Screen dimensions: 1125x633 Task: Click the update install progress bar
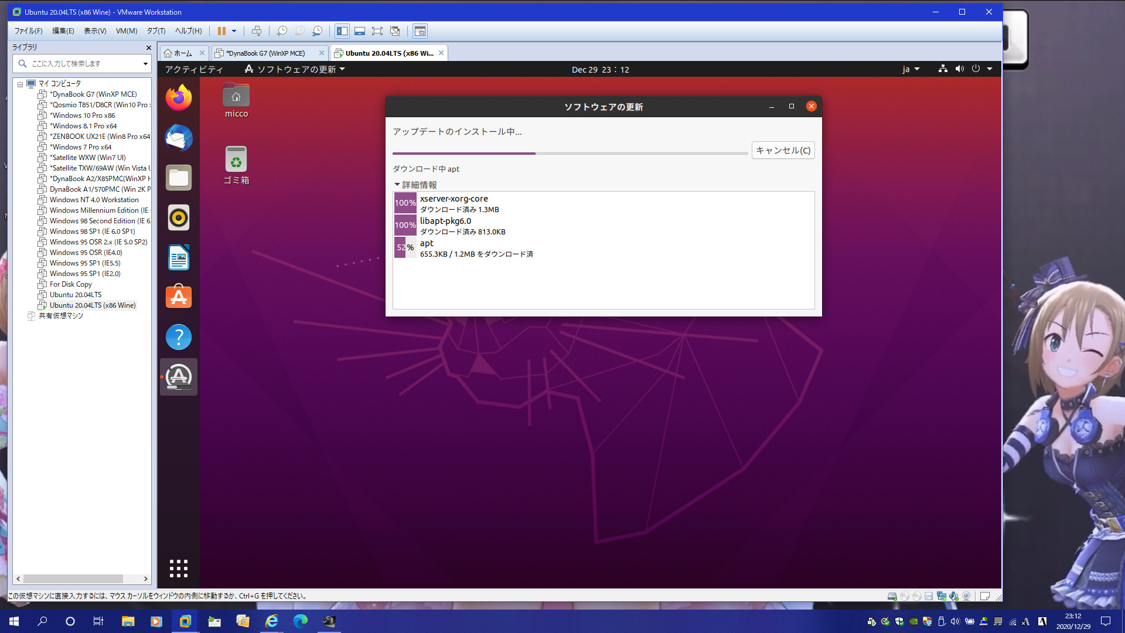pos(570,154)
